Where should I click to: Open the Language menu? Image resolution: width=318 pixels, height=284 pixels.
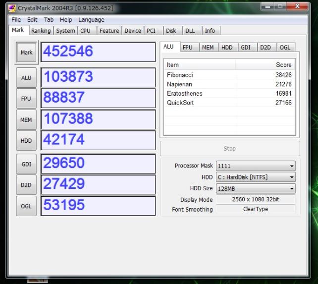coord(91,20)
